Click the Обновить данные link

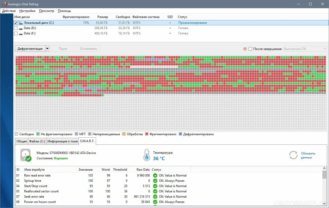[308, 155]
